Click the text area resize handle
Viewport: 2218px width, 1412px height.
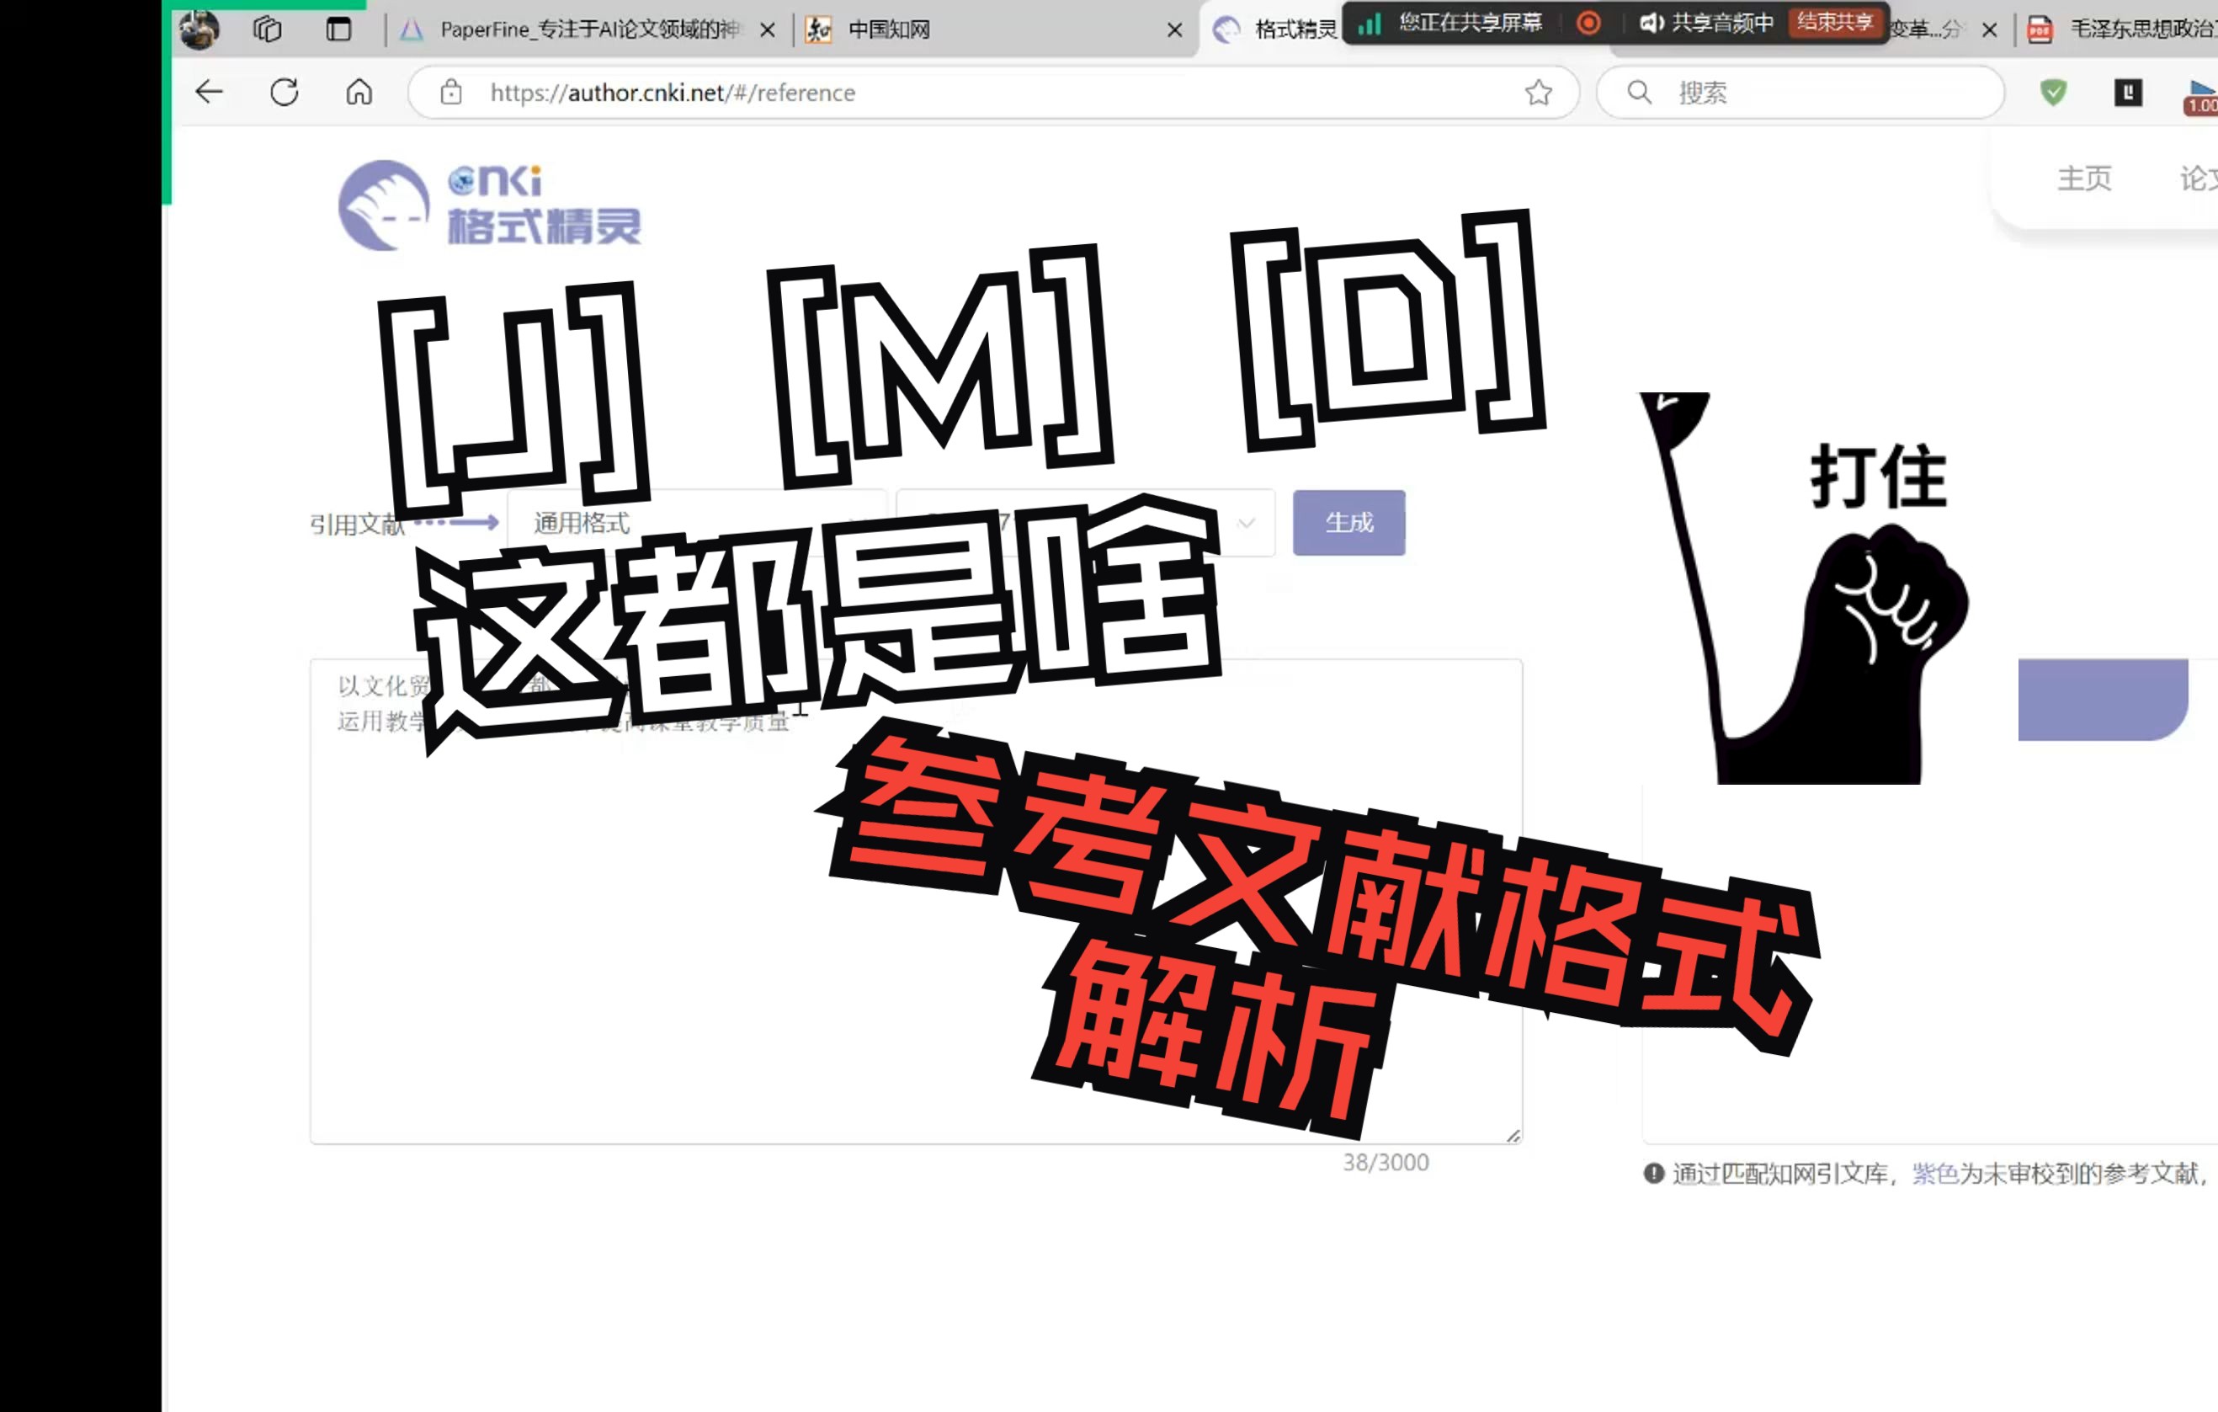1513,1135
